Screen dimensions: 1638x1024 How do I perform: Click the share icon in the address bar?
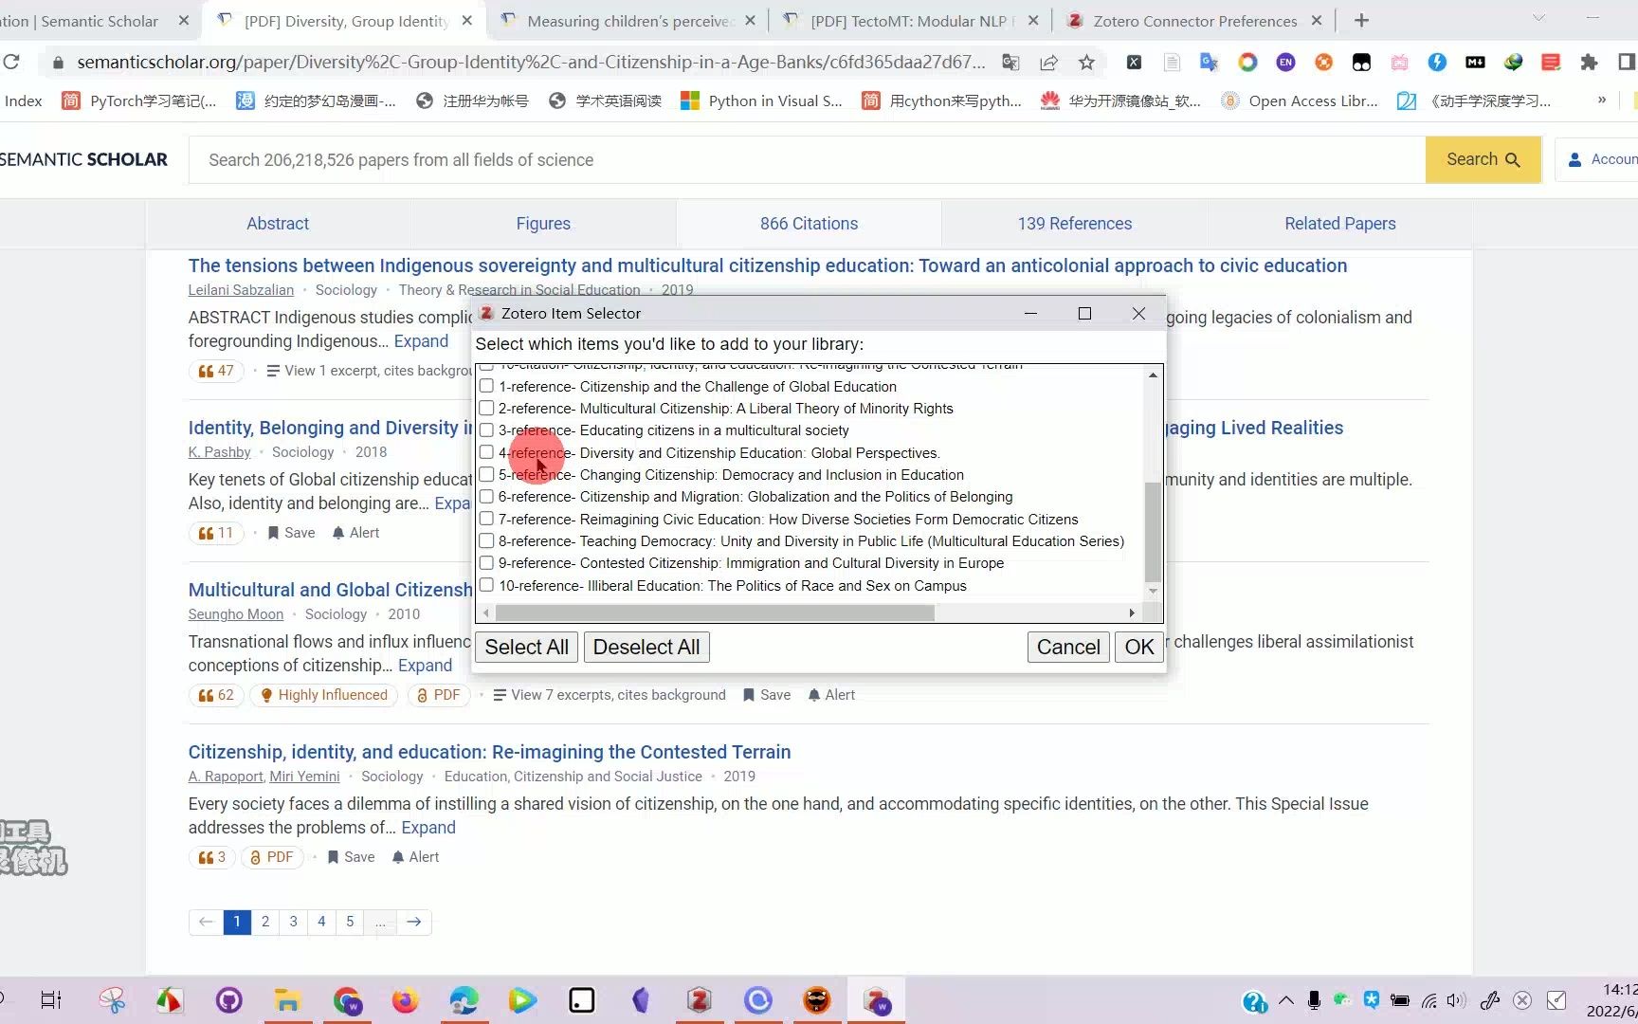pyautogui.click(x=1048, y=63)
